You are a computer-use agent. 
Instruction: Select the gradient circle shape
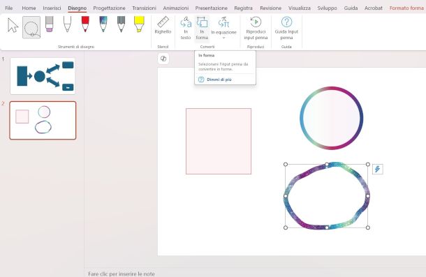[x=332, y=118]
